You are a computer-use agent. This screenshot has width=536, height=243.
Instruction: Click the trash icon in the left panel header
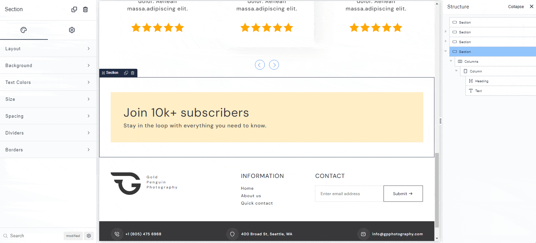(85, 9)
